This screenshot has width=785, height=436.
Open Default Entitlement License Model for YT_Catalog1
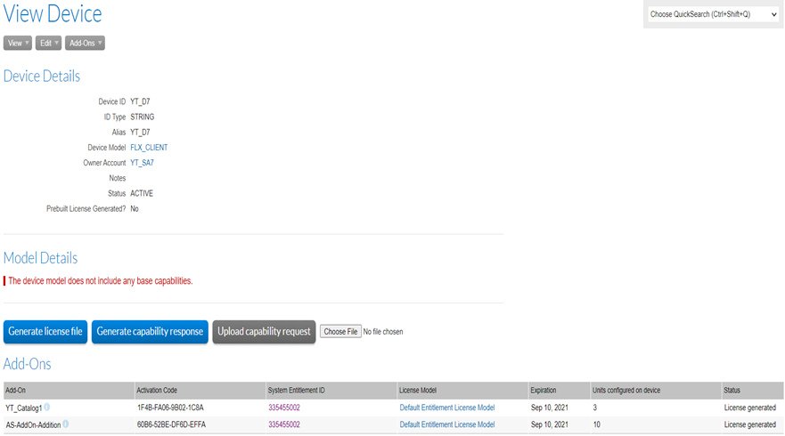click(447, 408)
